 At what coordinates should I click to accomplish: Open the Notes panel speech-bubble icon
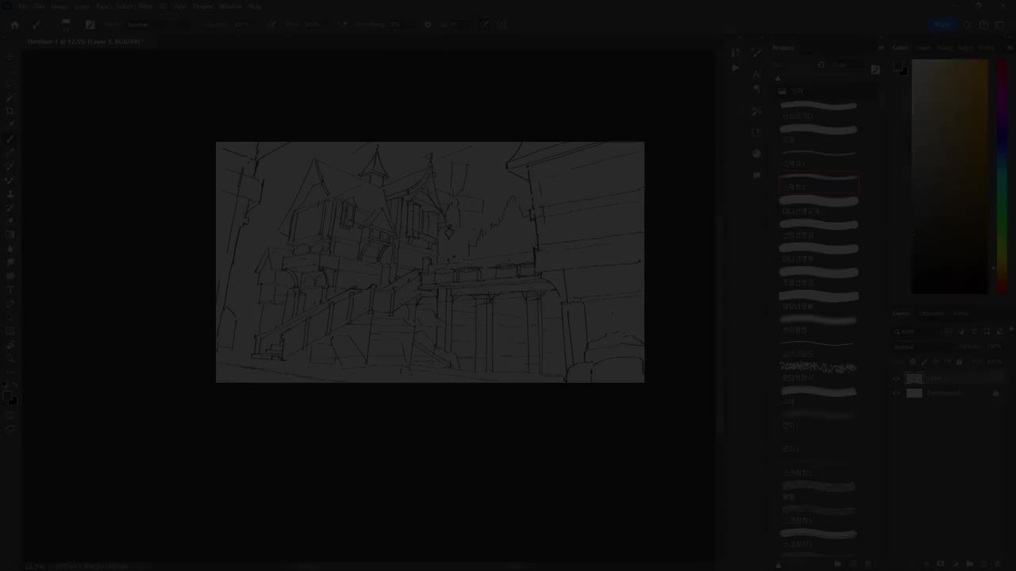click(x=756, y=174)
